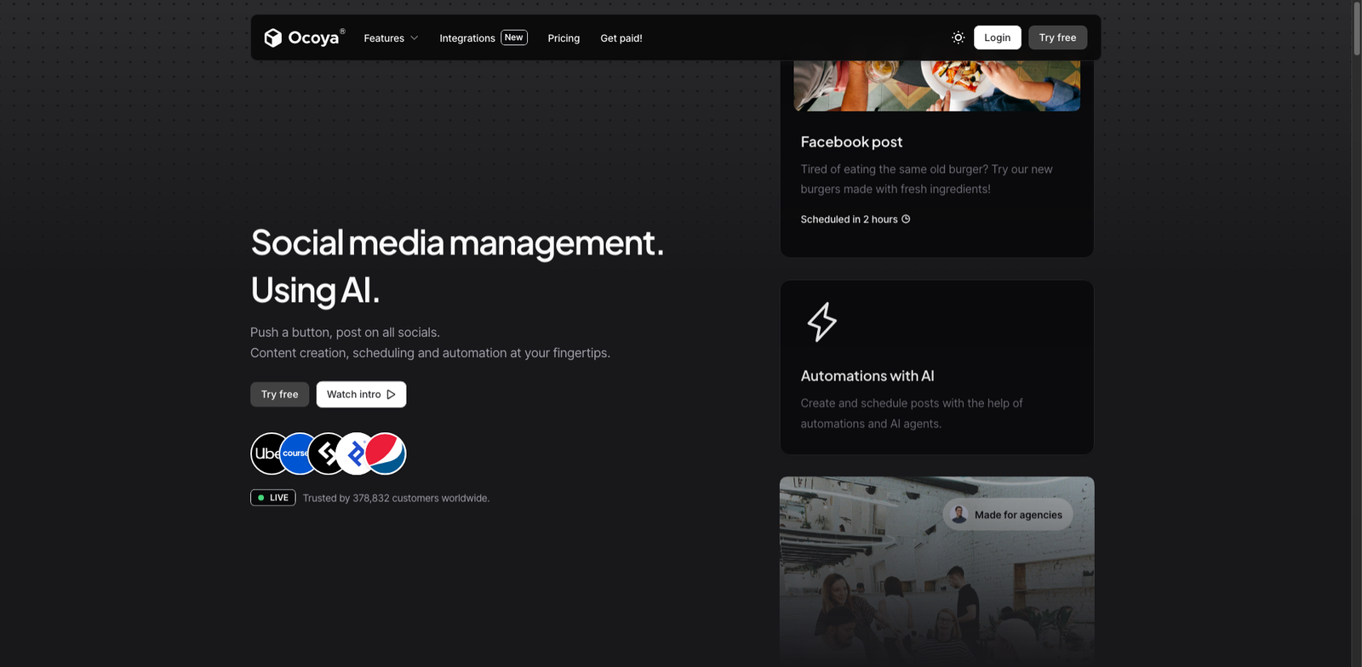1362x667 pixels.
Task: Click Try free in the navbar
Action: [1057, 37]
